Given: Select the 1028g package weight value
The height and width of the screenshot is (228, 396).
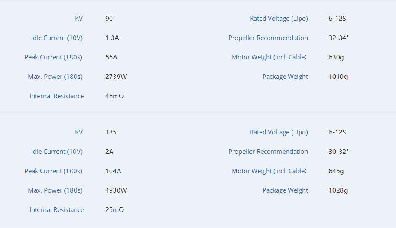Looking at the screenshot, I should (338, 190).
